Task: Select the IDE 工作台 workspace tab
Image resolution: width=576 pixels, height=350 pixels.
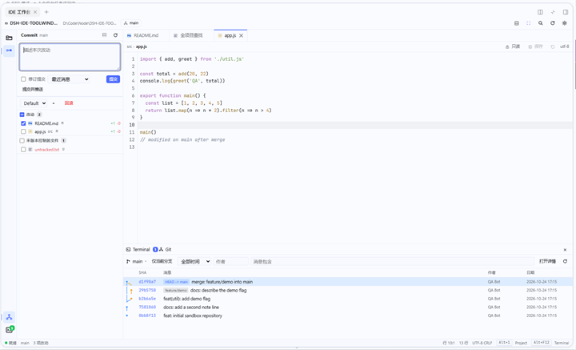Action: [x=19, y=12]
